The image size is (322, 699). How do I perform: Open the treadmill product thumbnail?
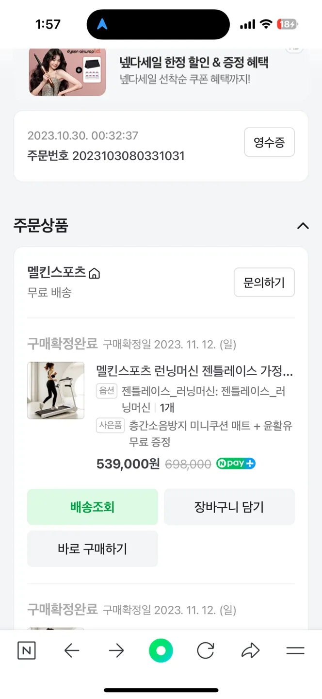[56, 390]
